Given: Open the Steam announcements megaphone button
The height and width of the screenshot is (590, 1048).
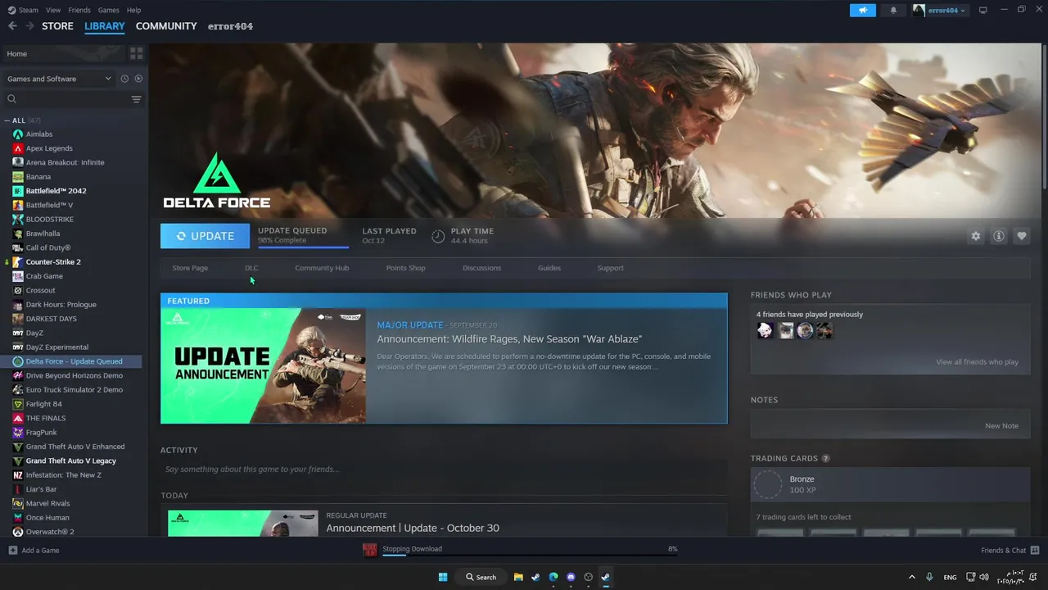Looking at the screenshot, I should (x=862, y=10).
